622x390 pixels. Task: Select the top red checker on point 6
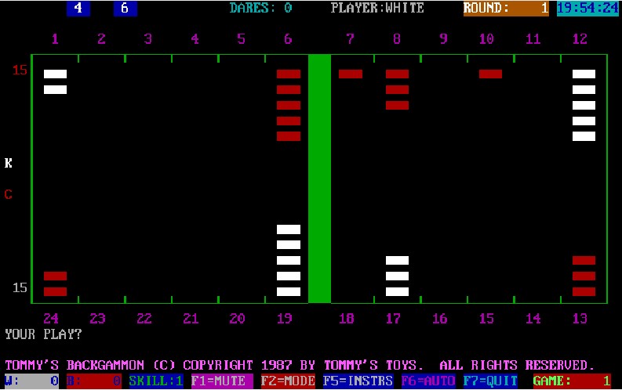click(x=289, y=74)
